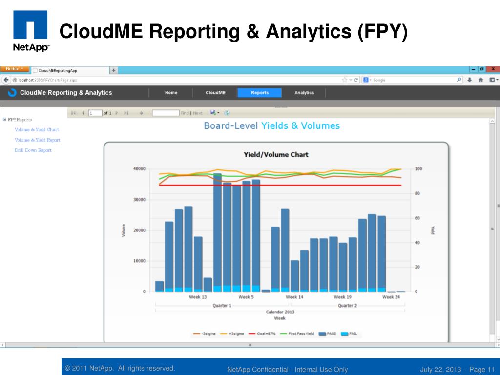Open the export save dropdown

click(x=215, y=113)
